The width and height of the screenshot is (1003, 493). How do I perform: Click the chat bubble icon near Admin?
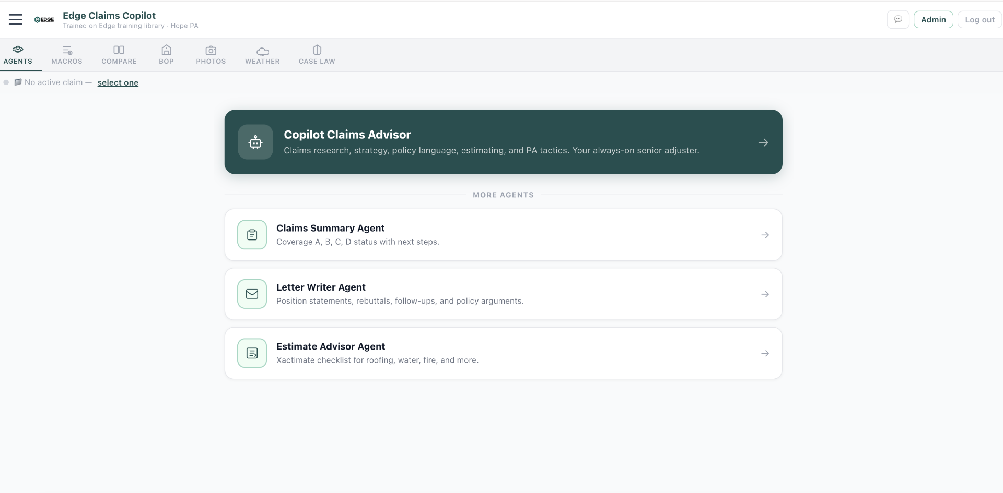click(x=898, y=19)
